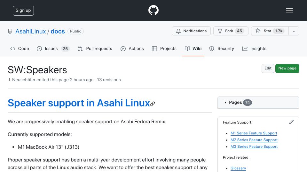Image resolution: width=307 pixels, height=172 pixels.
Task: Open the Pull requests tab
Action: click(95, 48)
